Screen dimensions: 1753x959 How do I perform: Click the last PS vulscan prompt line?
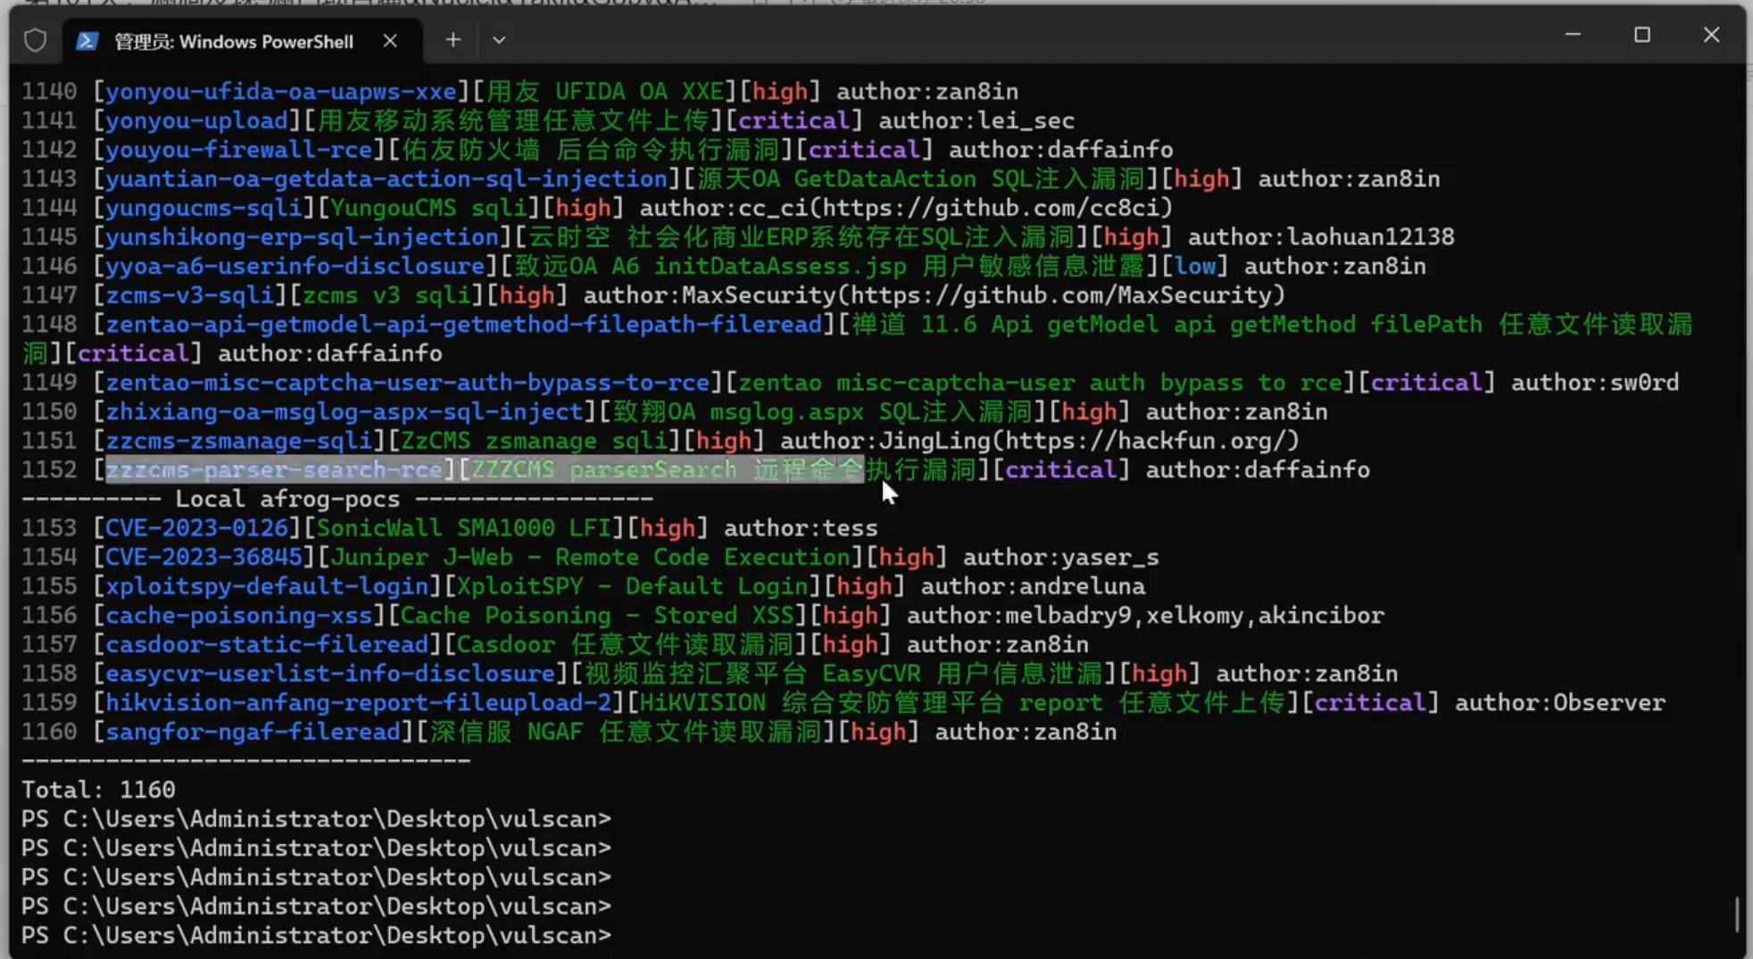pos(316,935)
